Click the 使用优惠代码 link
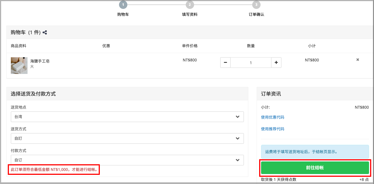This screenshot has height=184, width=374. [273, 117]
